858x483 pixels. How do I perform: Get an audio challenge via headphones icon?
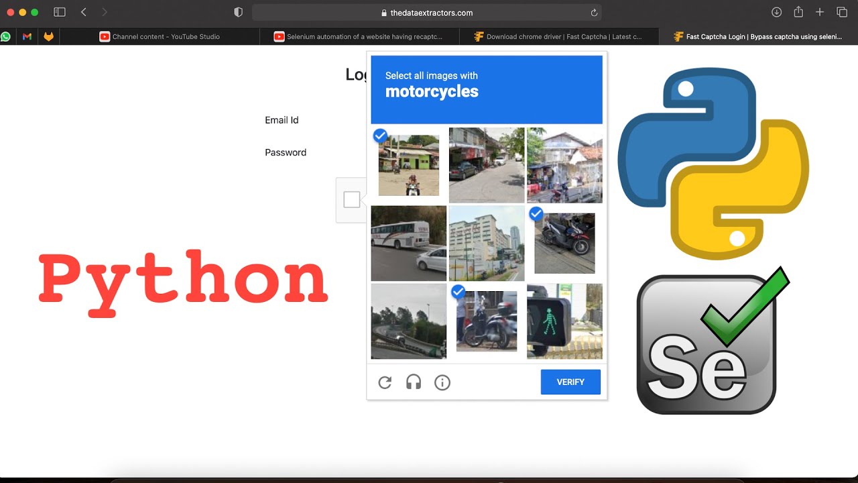[x=414, y=382]
